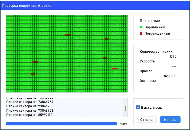Select log line Плохие сектора на: 73846755
This screenshot has height=130, width=190.
pyautogui.click(x=30, y=106)
